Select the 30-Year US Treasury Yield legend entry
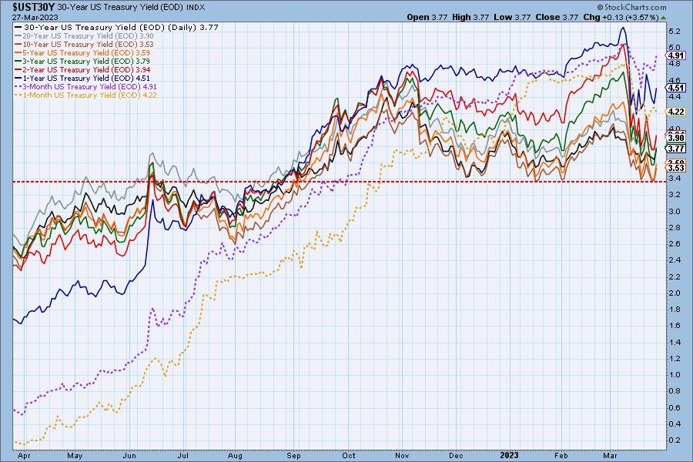This screenshot has width=693, height=462. [117, 28]
